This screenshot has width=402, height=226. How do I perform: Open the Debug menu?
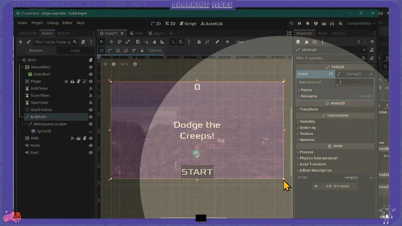pyautogui.click(x=53, y=23)
